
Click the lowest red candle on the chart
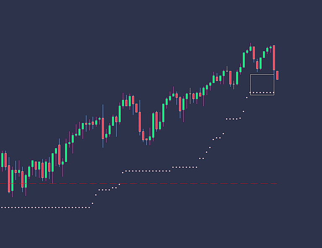[9, 179]
